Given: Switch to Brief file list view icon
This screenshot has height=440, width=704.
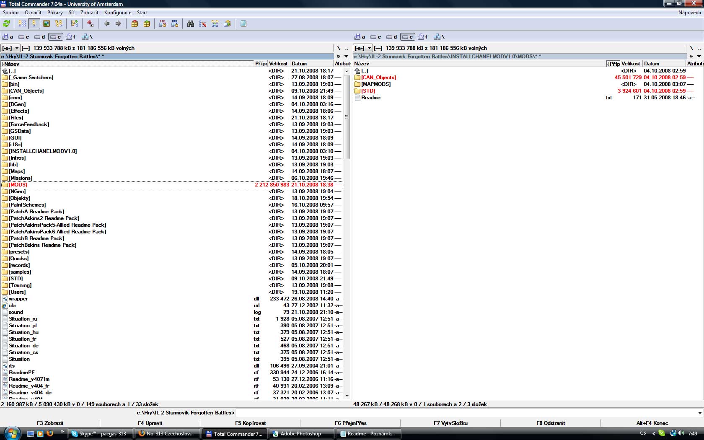Looking at the screenshot, I should [x=22, y=24].
